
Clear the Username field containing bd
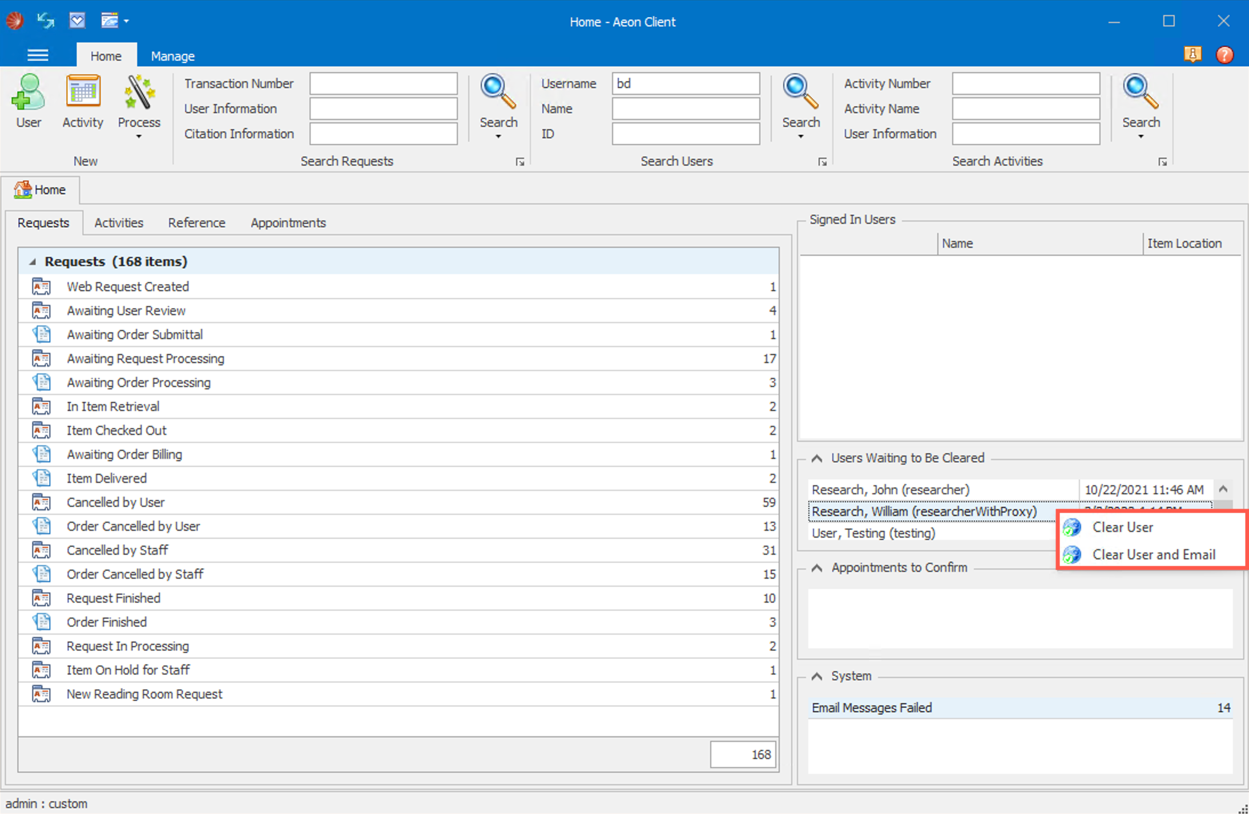(685, 83)
